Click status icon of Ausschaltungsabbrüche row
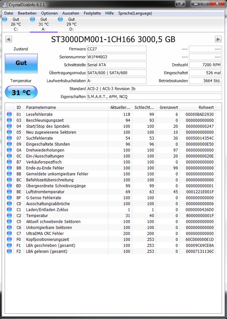Viewport: 227px width, 319px height. pyautogui.click(x=9, y=204)
